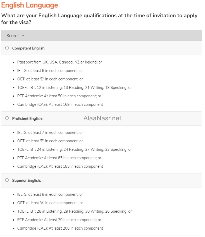
Task: Click the Cambridge (CAE) at least 169 line
Action: [x=60, y=104]
